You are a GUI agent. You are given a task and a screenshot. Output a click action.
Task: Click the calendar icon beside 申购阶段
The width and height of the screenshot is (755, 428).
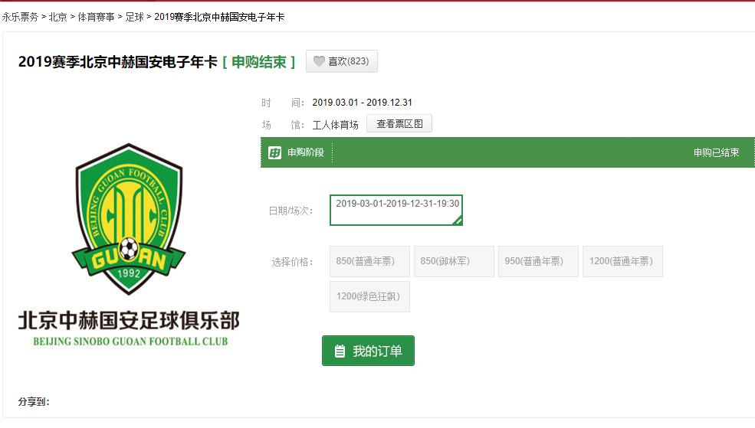(x=274, y=152)
